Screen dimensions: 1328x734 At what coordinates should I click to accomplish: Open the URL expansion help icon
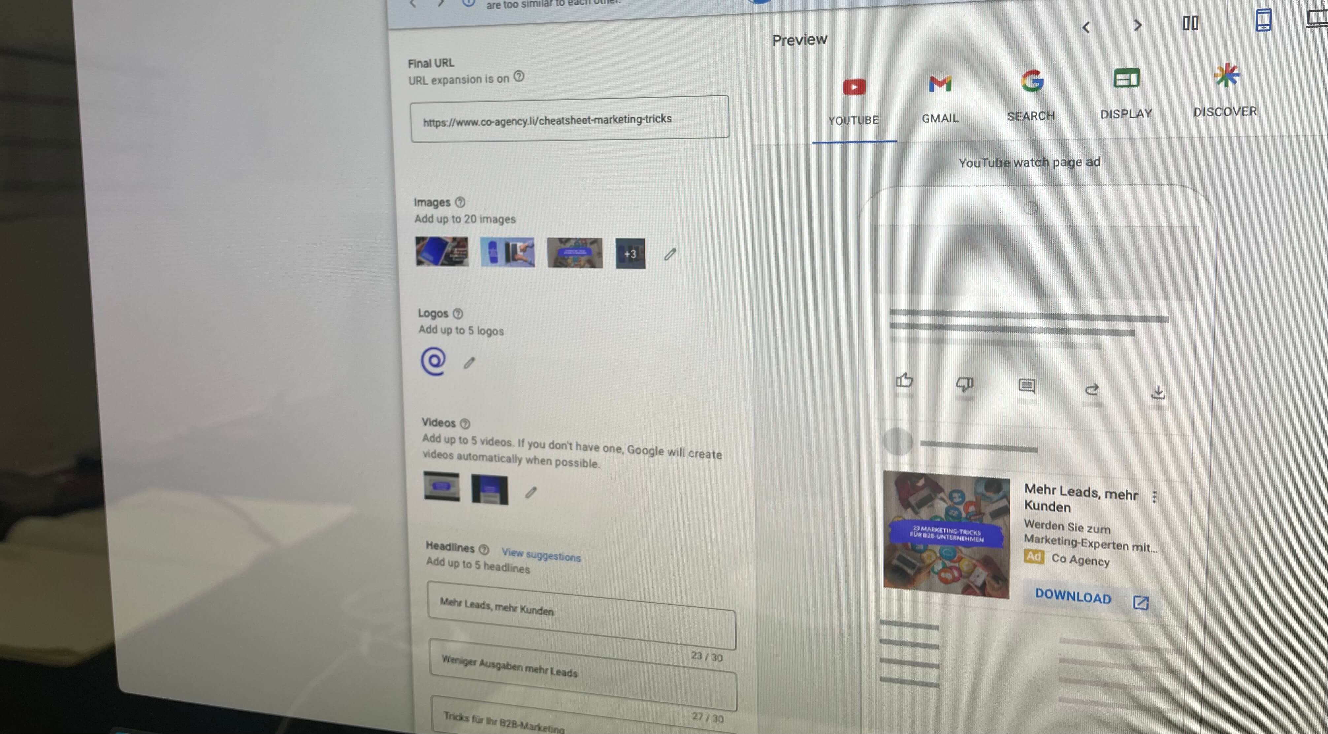[x=519, y=77]
